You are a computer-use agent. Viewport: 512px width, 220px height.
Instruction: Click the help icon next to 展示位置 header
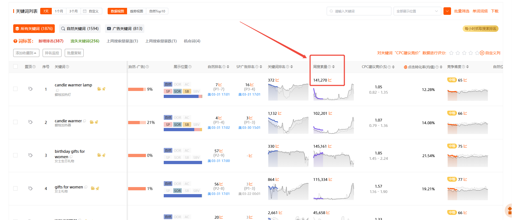coord(190,67)
